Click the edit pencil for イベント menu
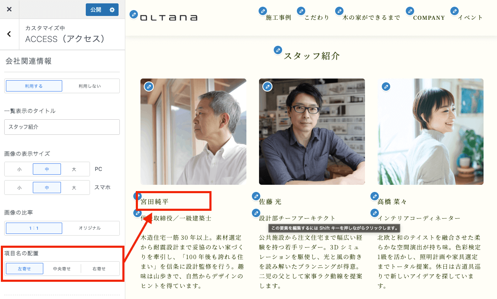Screen dimensions: 497x299 (x=454, y=11)
